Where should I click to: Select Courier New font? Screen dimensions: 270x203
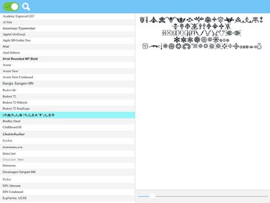[x=67, y=160]
